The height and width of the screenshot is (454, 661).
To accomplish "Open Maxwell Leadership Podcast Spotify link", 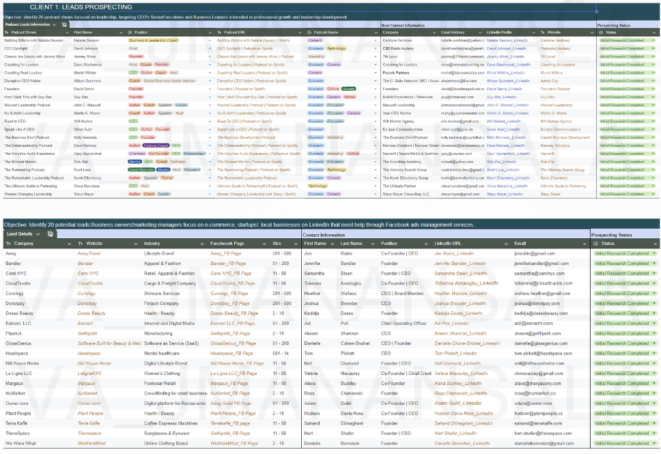I will (x=256, y=105).
